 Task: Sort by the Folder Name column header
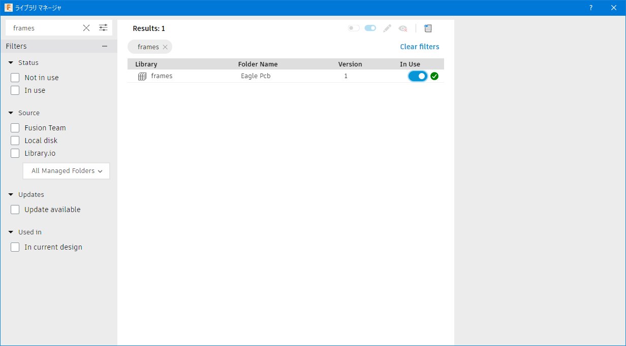click(x=258, y=64)
